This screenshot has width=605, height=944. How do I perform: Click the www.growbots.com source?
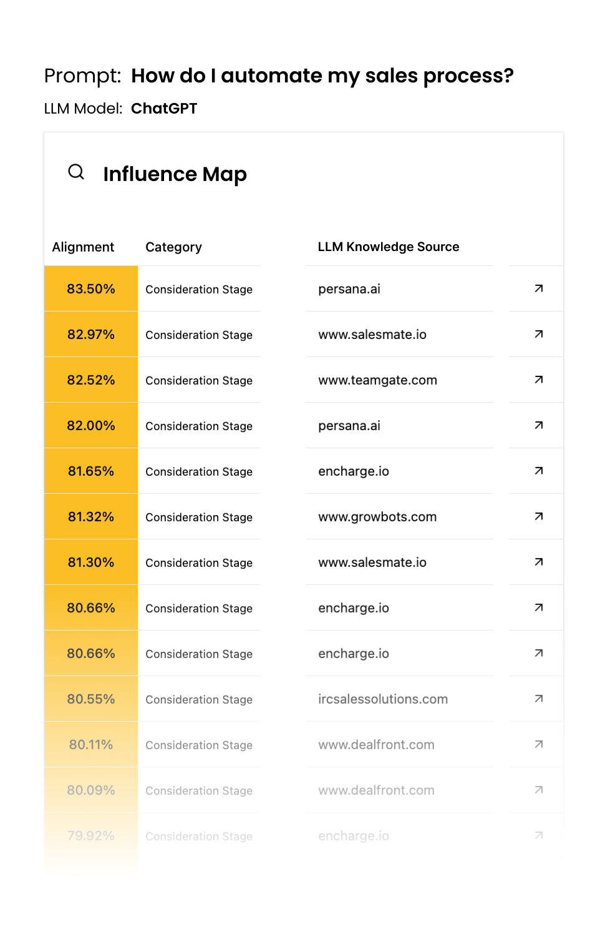tap(377, 517)
